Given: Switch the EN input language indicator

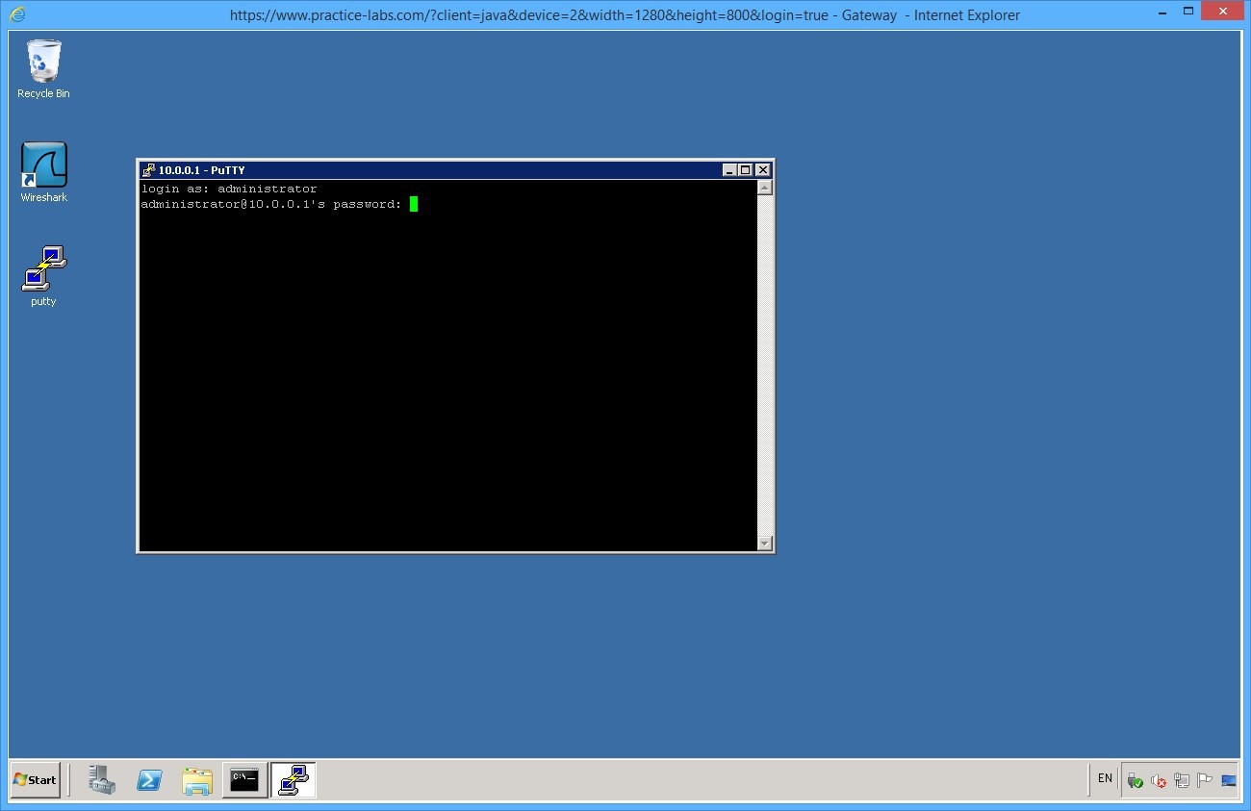Looking at the screenshot, I should [x=1104, y=778].
